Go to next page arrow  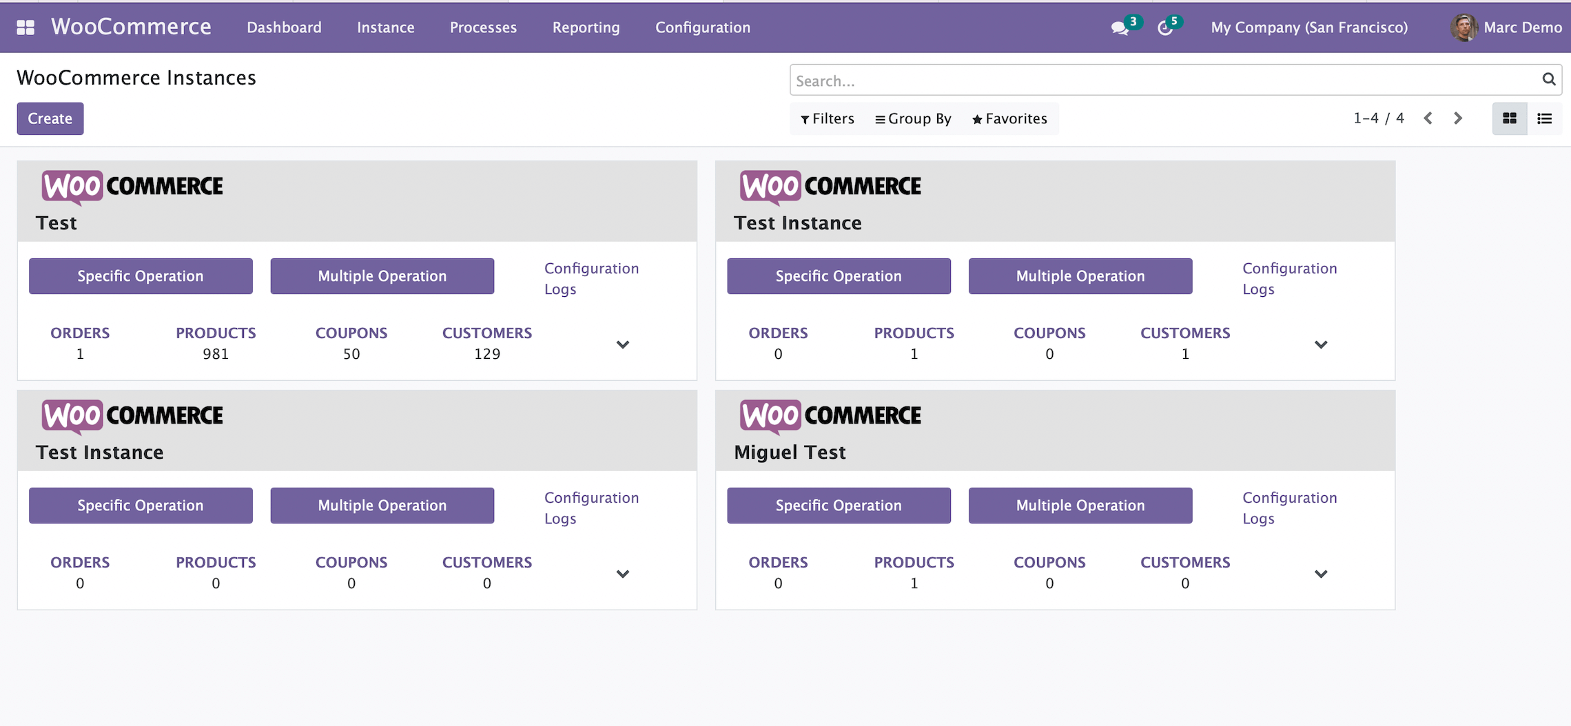[1458, 118]
